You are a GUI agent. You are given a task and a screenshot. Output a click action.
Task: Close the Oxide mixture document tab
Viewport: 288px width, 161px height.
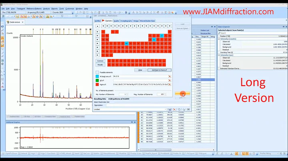22,22
